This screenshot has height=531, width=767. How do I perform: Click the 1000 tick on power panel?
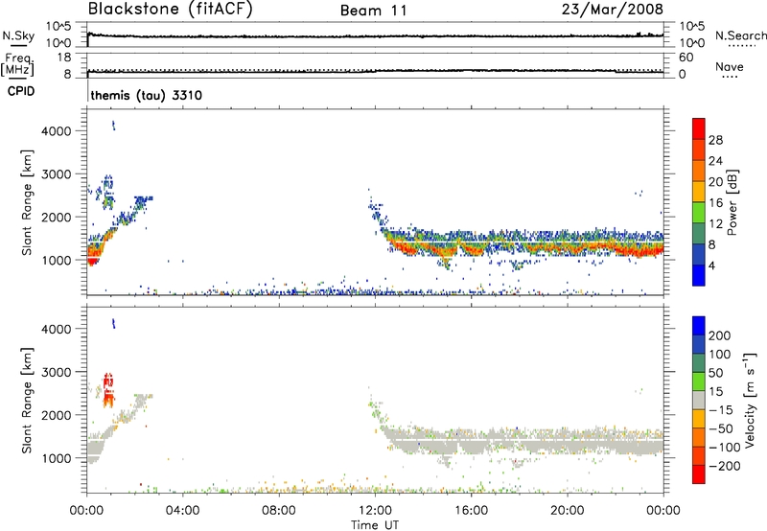[57, 260]
